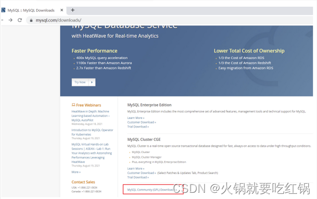317x199 pixels.
Task: Open MySQL Virtual Hands-on Lab Sessions link
Action: pyautogui.click(x=92, y=153)
